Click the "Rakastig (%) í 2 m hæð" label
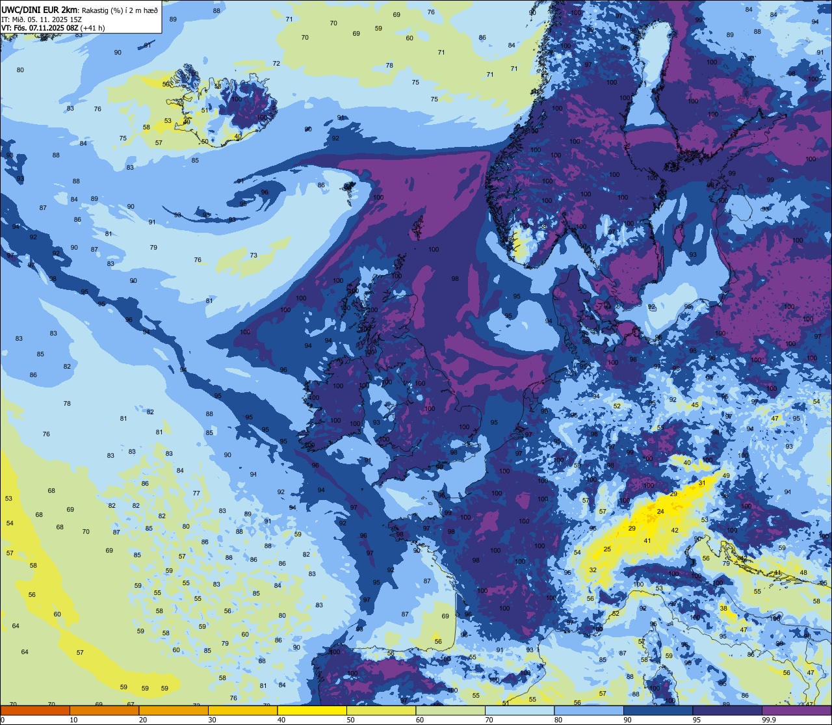Viewport: 832px width, 725px height. click(x=120, y=10)
